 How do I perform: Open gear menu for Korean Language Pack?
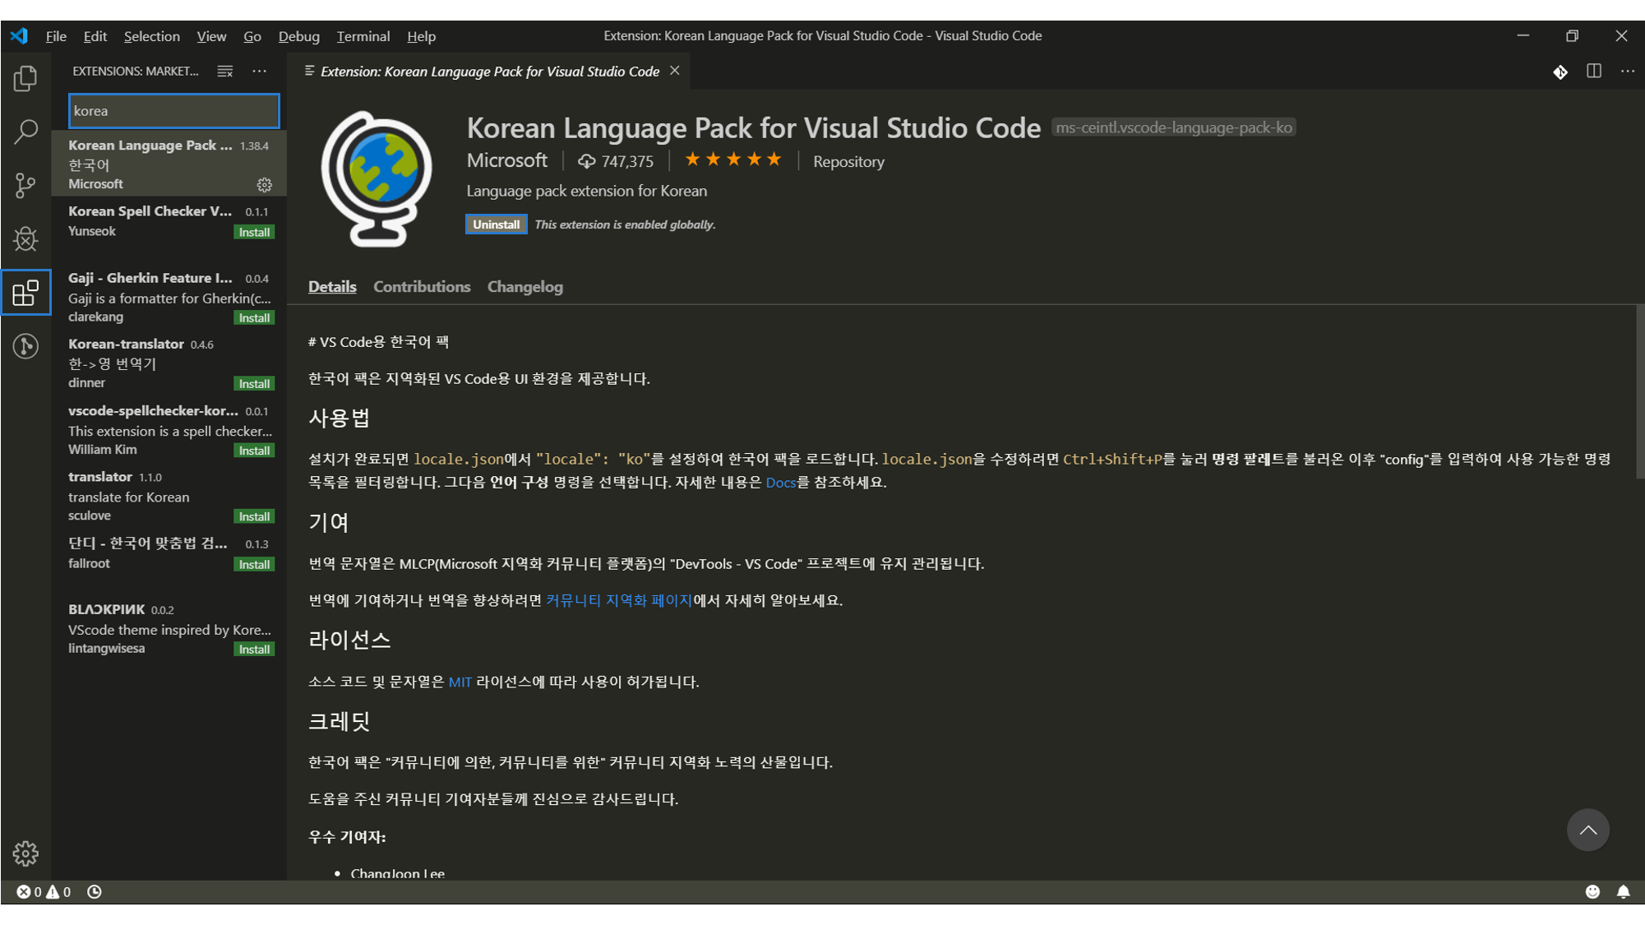point(264,185)
